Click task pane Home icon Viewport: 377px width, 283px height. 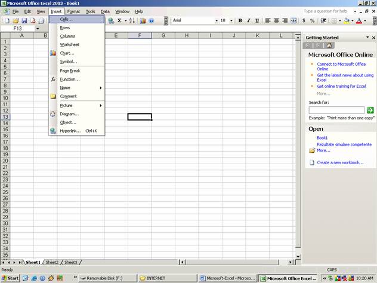pos(329,45)
